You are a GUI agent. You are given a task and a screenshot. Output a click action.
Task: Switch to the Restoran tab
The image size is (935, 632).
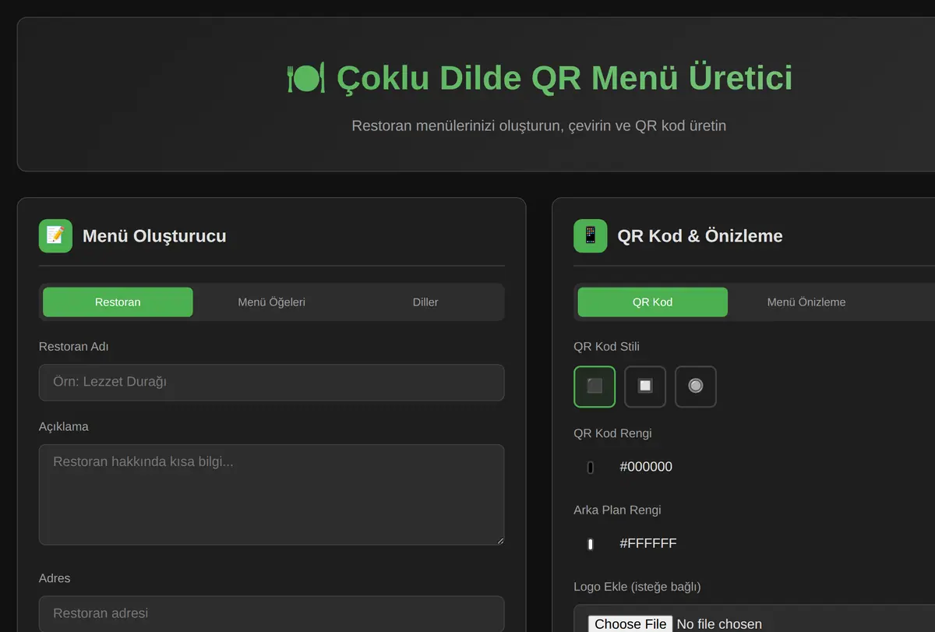click(118, 302)
